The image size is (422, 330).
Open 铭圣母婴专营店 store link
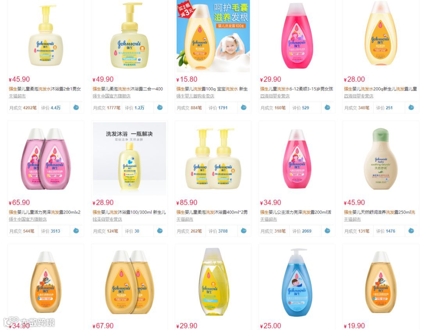point(107,220)
